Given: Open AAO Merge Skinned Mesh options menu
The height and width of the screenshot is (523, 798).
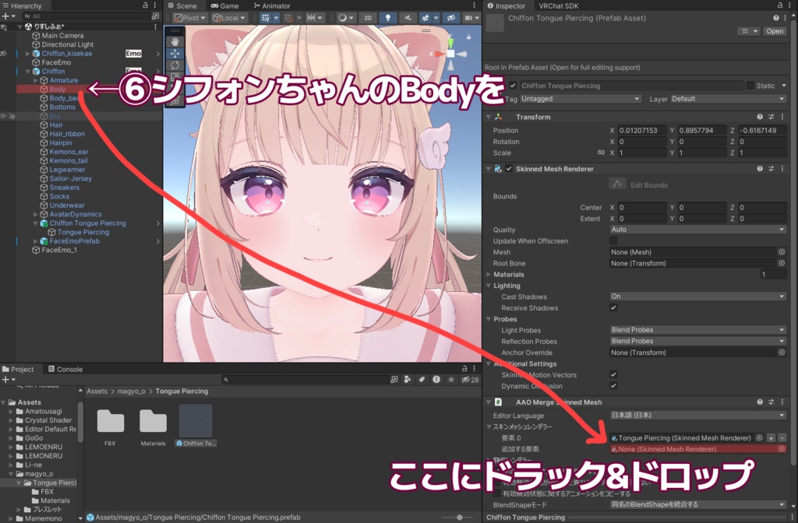Looking at the screenshot, I should point(782,402).
